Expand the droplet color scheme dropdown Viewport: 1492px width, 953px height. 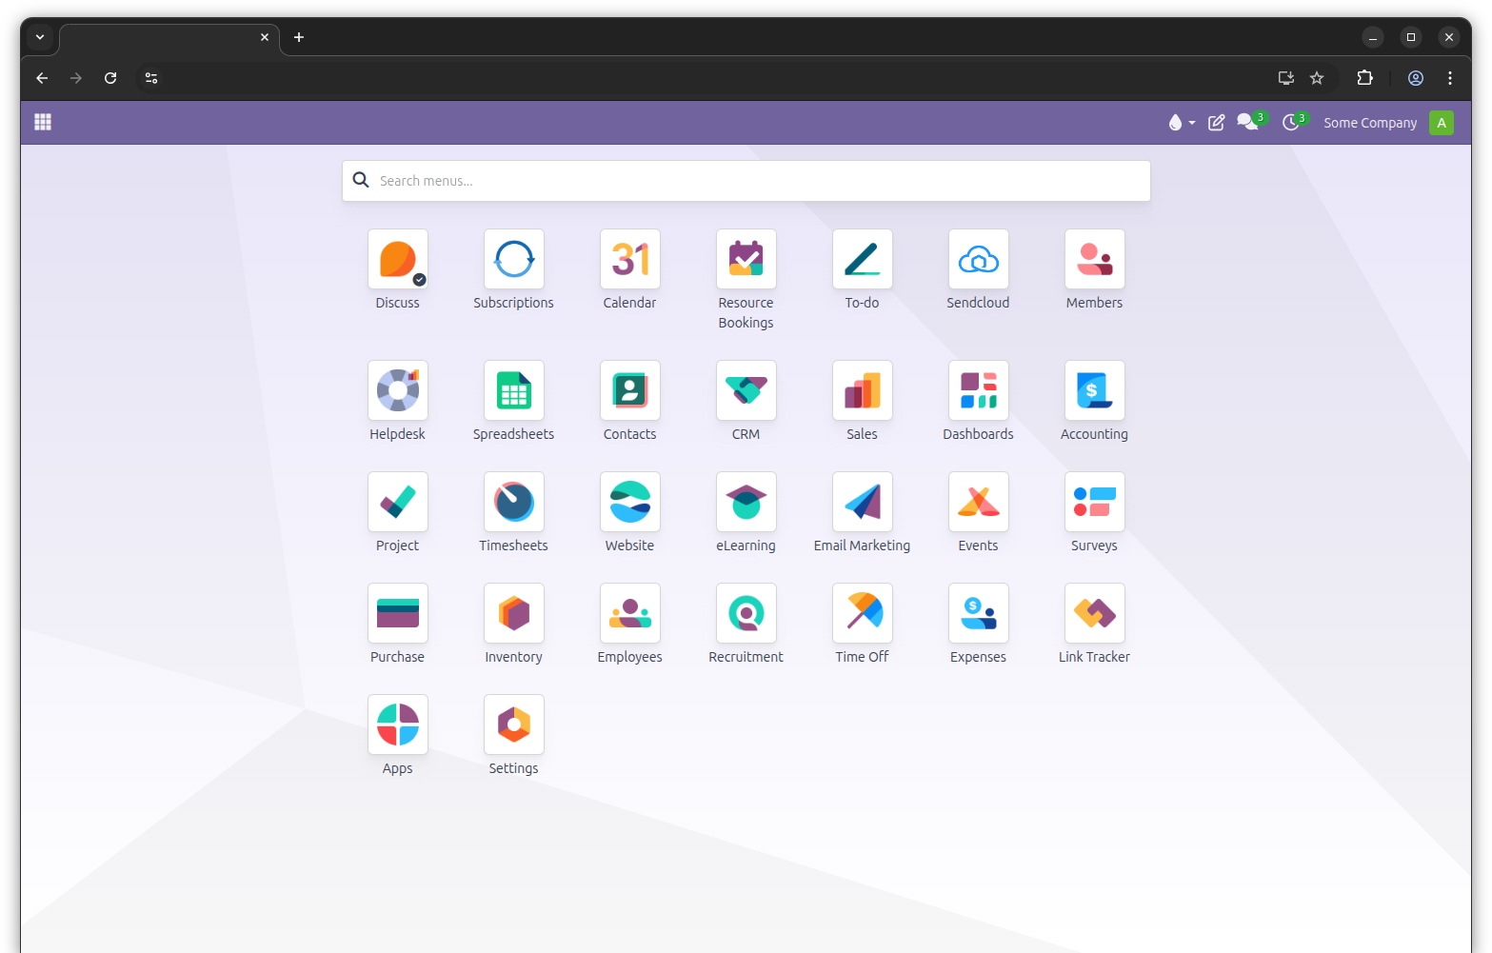pyautogui.click(x=1181, y=123)
